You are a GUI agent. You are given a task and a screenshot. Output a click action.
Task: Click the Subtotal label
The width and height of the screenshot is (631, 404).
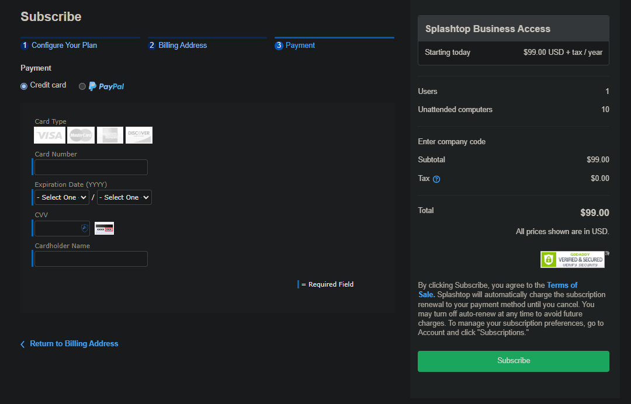pos(431,159)
